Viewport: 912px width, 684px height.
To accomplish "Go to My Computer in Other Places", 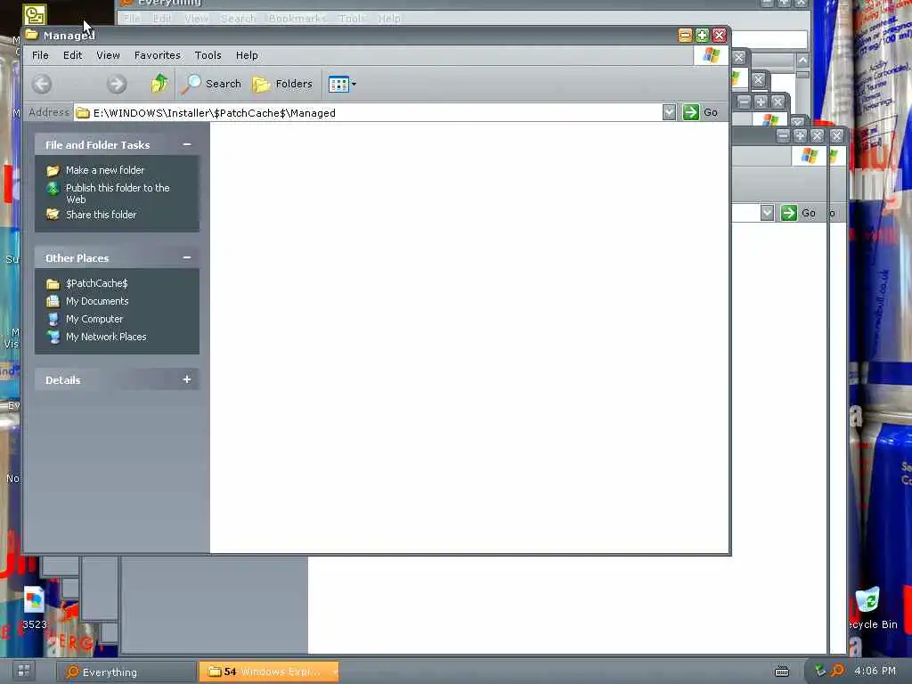I will tap(94, 319).
